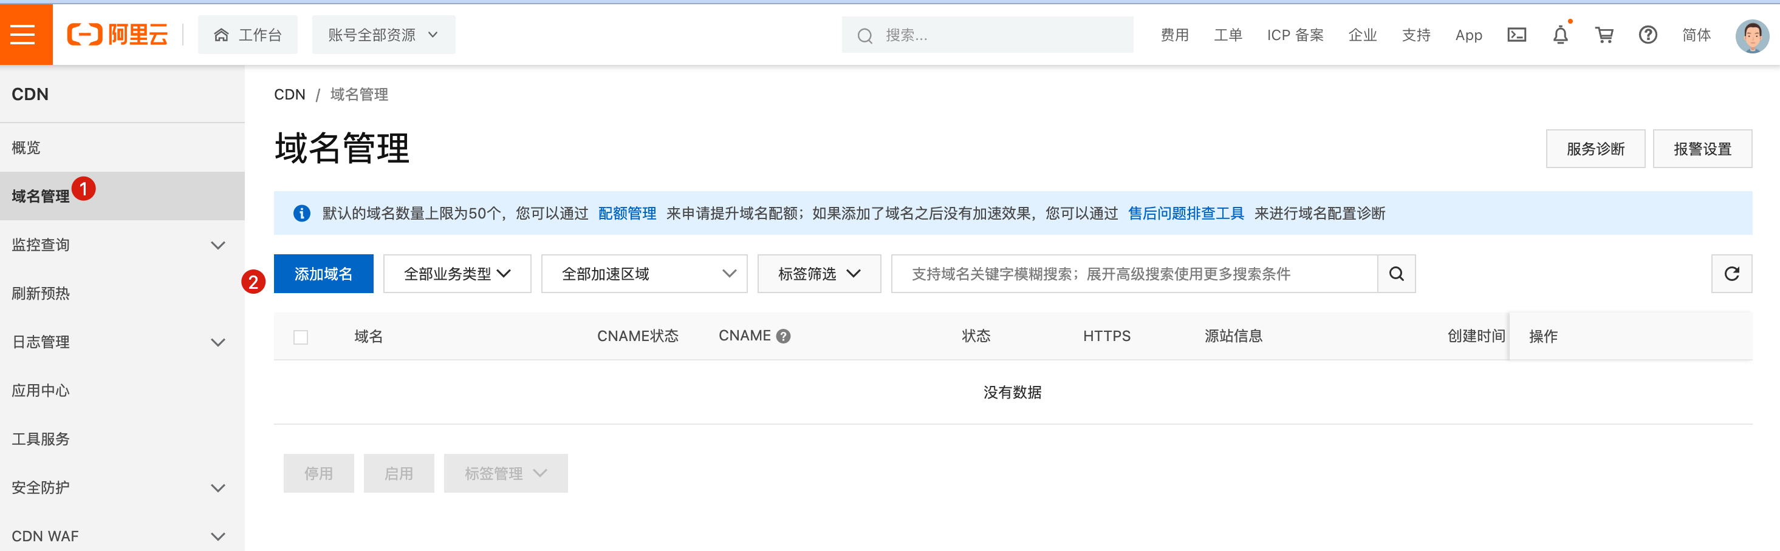The width and height of the screenshot is (1780, 551).
Task: Go to 概览 in the sidebar
Action: click(x=26, y=147)
